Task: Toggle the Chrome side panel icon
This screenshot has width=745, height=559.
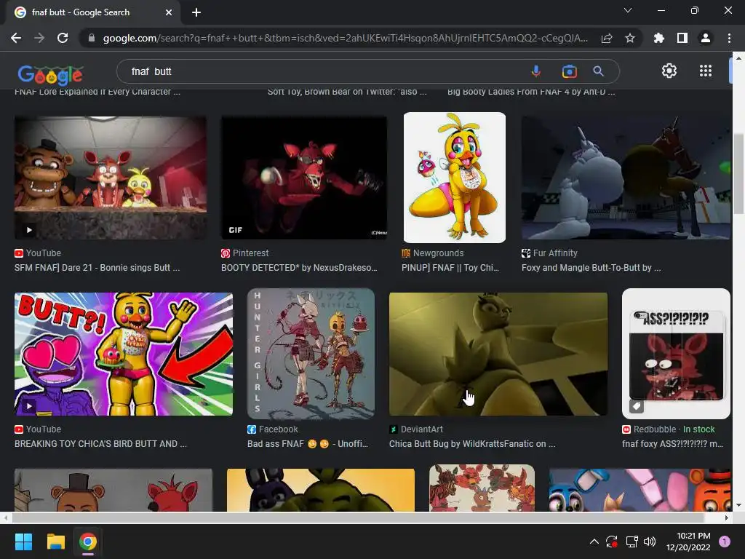Action: tap(682, 38)
